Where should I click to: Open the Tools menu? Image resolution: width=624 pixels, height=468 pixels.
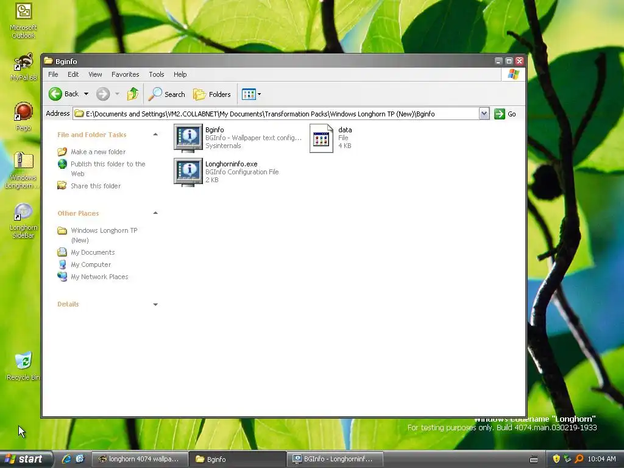157,74
